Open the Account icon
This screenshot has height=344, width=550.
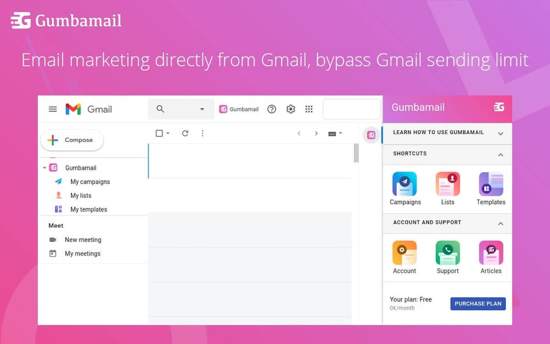tap(404, 253)
